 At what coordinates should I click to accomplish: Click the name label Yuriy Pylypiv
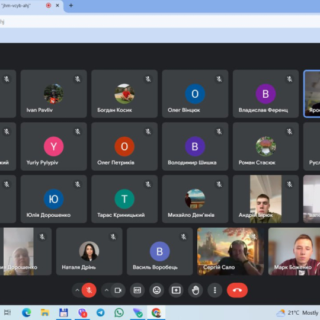[x=42, y=162]
